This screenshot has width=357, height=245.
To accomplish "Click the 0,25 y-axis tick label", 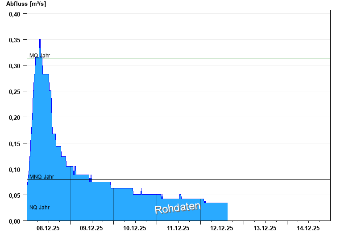I will click(14, 92).
